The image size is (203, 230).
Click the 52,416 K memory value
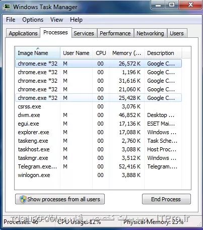point(129,166)
